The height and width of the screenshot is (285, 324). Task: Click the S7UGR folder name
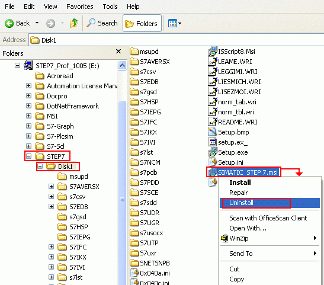click(x=150, y=223)
